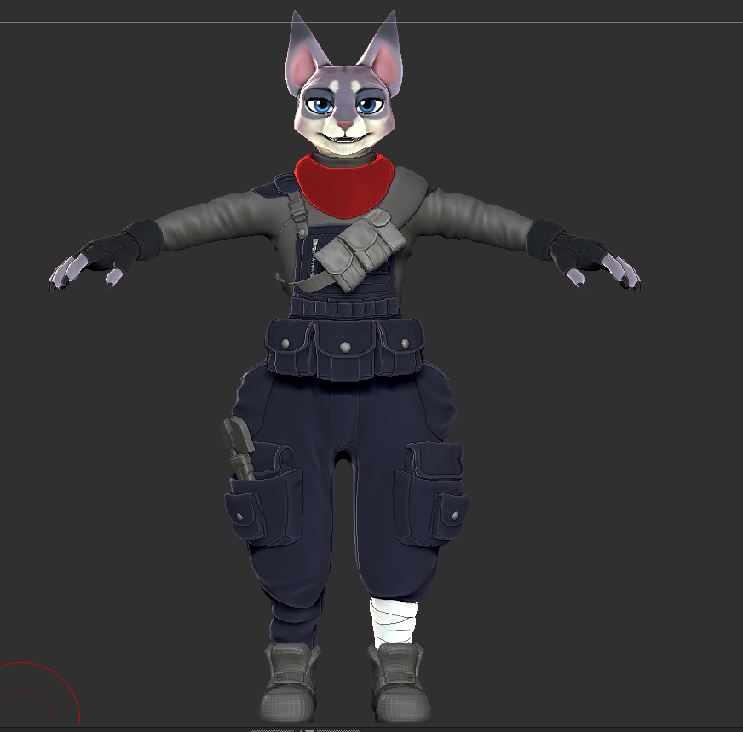The width and height of the screenshot is (743, 732).
Task: Select the left ear of the cat character
Action: [385, 47]
